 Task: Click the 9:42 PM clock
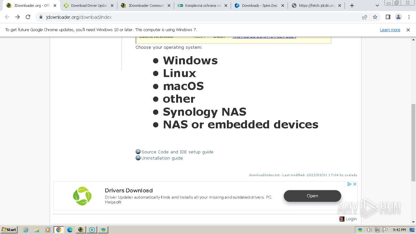coord(399,230)
